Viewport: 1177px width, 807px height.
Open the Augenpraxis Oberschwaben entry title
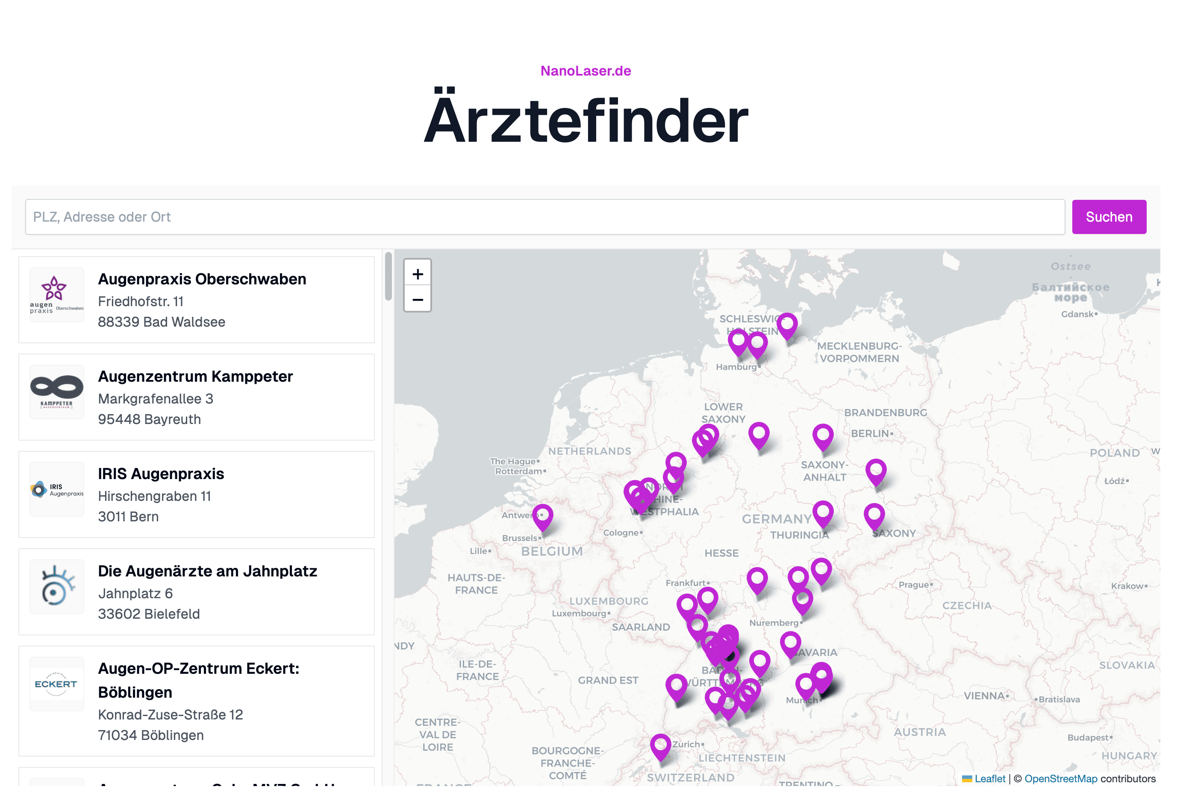pyautogui.click(x=202, y=279)
